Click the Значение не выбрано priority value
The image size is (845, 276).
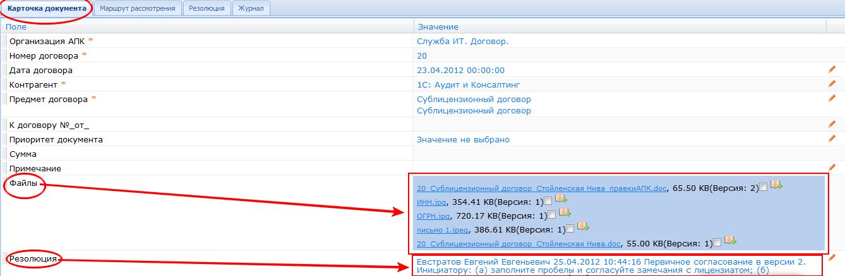pyautogui.click(x=463, y=139)
